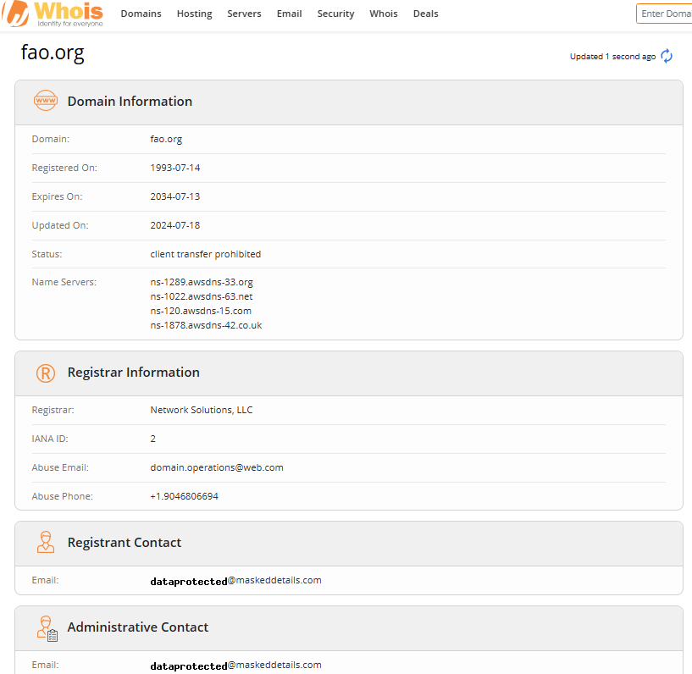Click the Name Servers label

pos(64,282)
